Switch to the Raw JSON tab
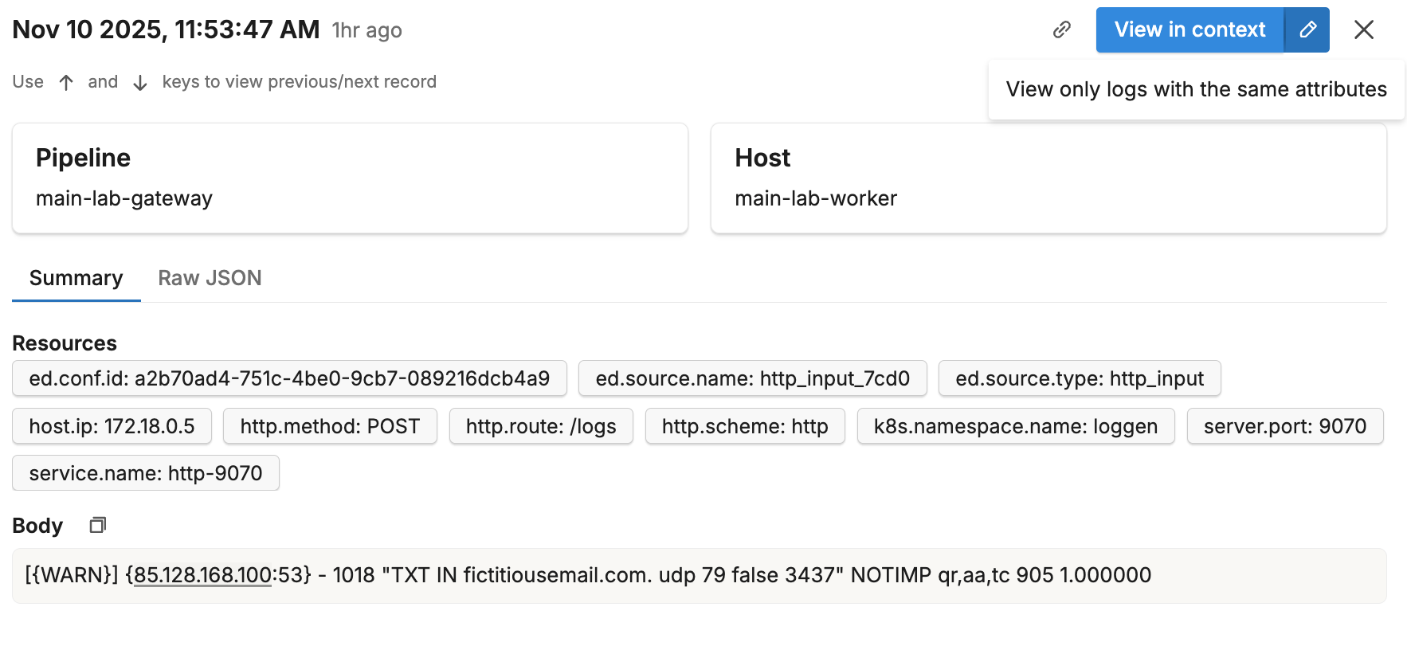The width and height of the screenshot is (1407, 650). pos(210,278)
